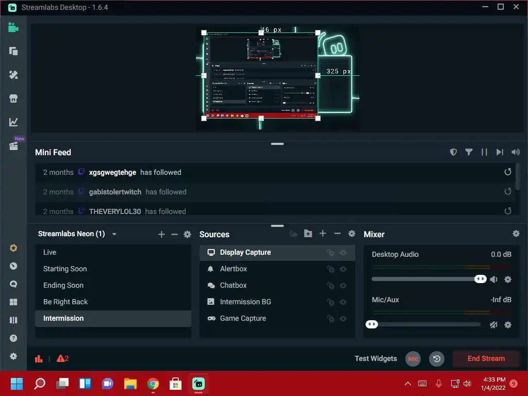
Task: Open source properties gear icon
Action: [352, 234]
